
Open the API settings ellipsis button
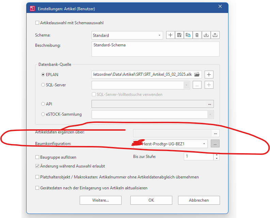point(209,104)
